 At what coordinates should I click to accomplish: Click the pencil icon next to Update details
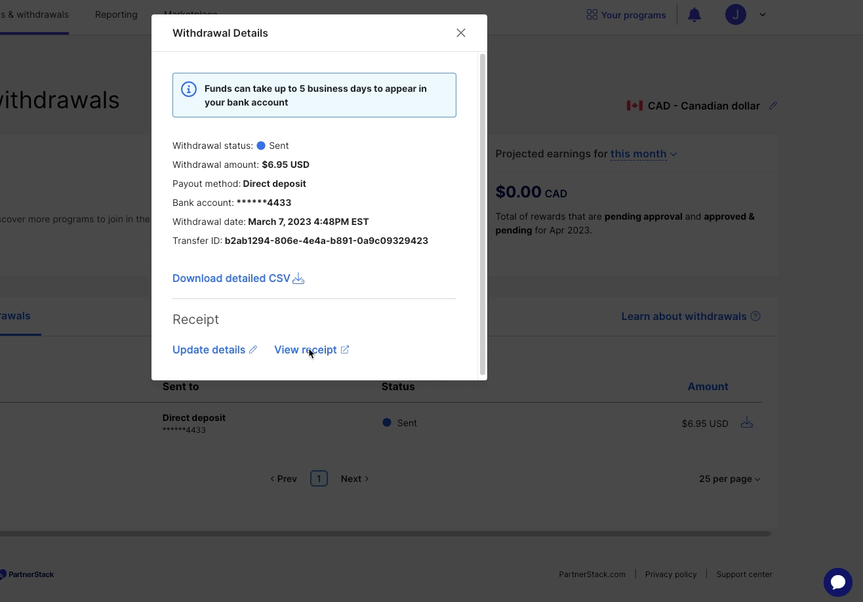point(253,350)
